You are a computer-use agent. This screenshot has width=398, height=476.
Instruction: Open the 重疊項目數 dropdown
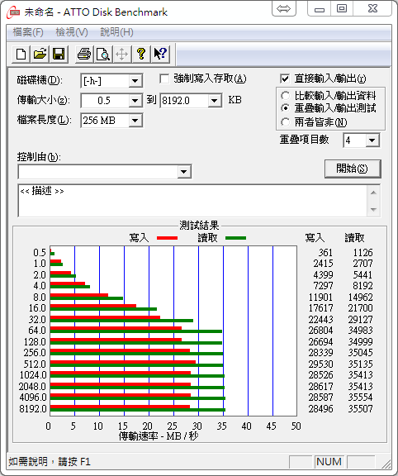372,140
